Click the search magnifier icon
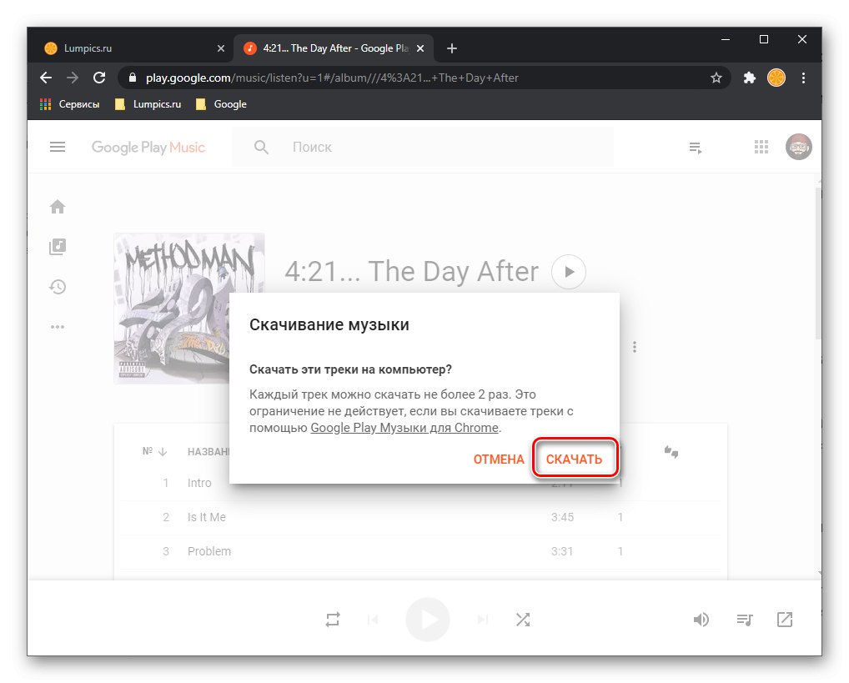Screen dimensions: 849x683 261,147
